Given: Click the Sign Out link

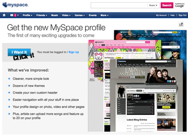Looking at the screenshot, I should point(182,15).
